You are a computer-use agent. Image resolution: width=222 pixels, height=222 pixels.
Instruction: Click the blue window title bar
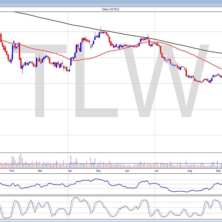[x=111, y=3]
